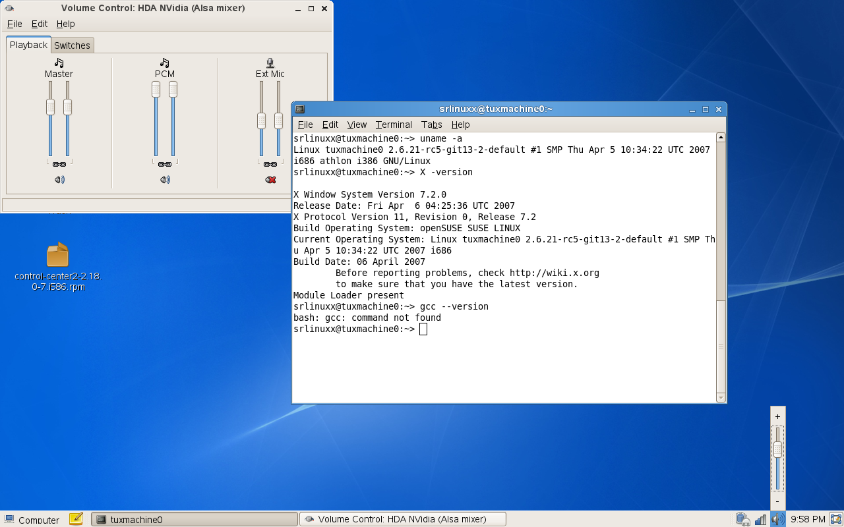Click the network signal tray icon
Image resolution: width=844 pixels, height=527 pixels.
761,520
